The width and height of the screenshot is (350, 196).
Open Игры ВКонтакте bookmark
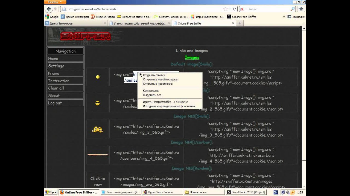(x=208, y=17)
